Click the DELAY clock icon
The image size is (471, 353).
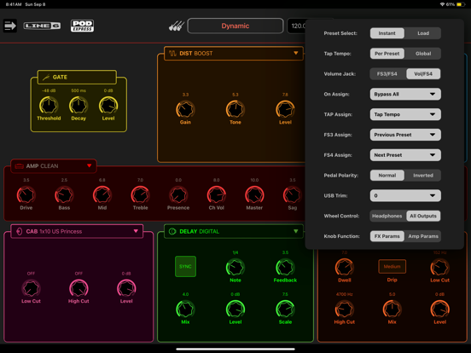pyautogui.click(x=172, y=231)
